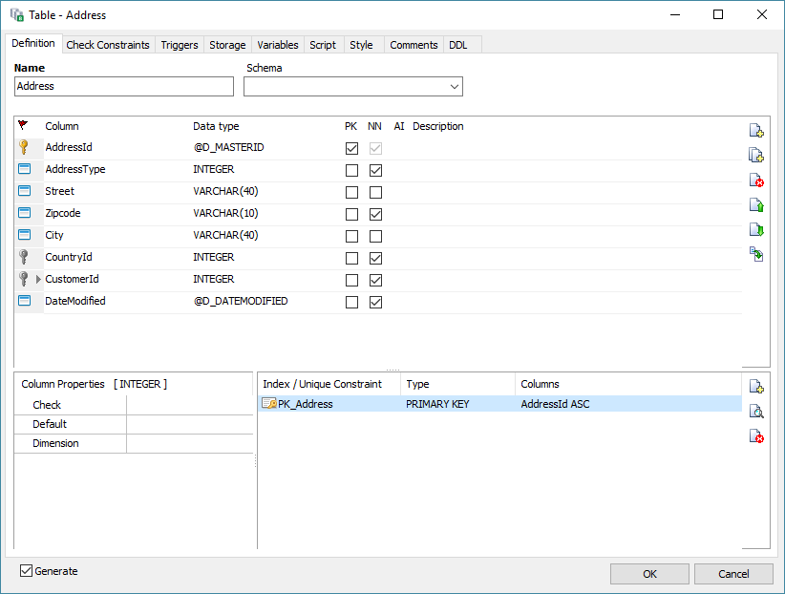Click the column icon beside Zipcode
Screen dimensions: 785x594
(24, 213)
